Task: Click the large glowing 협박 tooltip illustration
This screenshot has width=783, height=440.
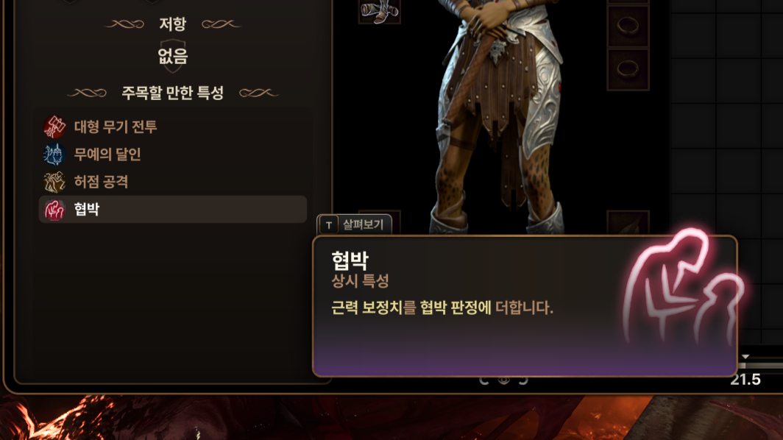Action: coord(683,285)
